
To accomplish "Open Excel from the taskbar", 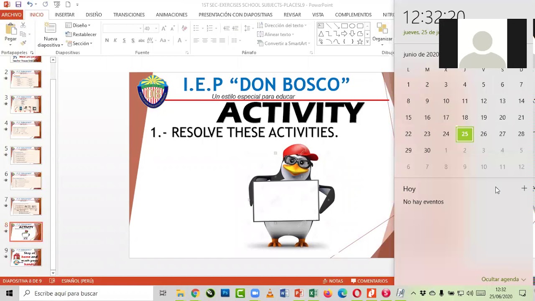I will pyautogui.click(x=313, y=293).
